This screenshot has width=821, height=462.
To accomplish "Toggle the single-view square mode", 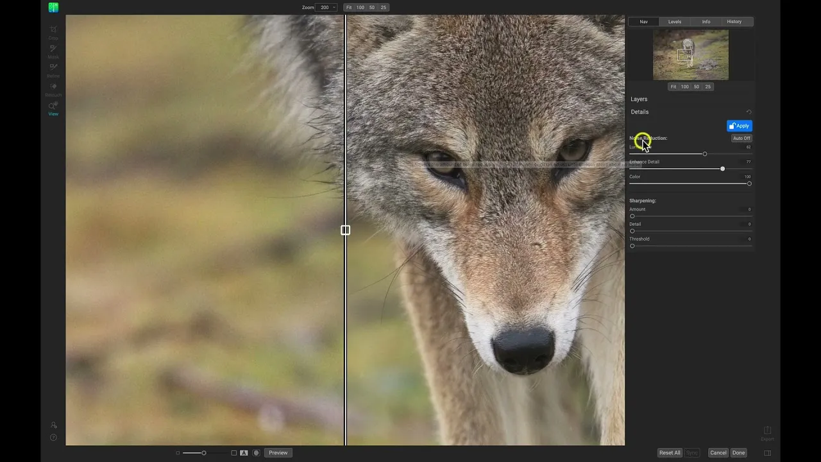I will [233, 453].
